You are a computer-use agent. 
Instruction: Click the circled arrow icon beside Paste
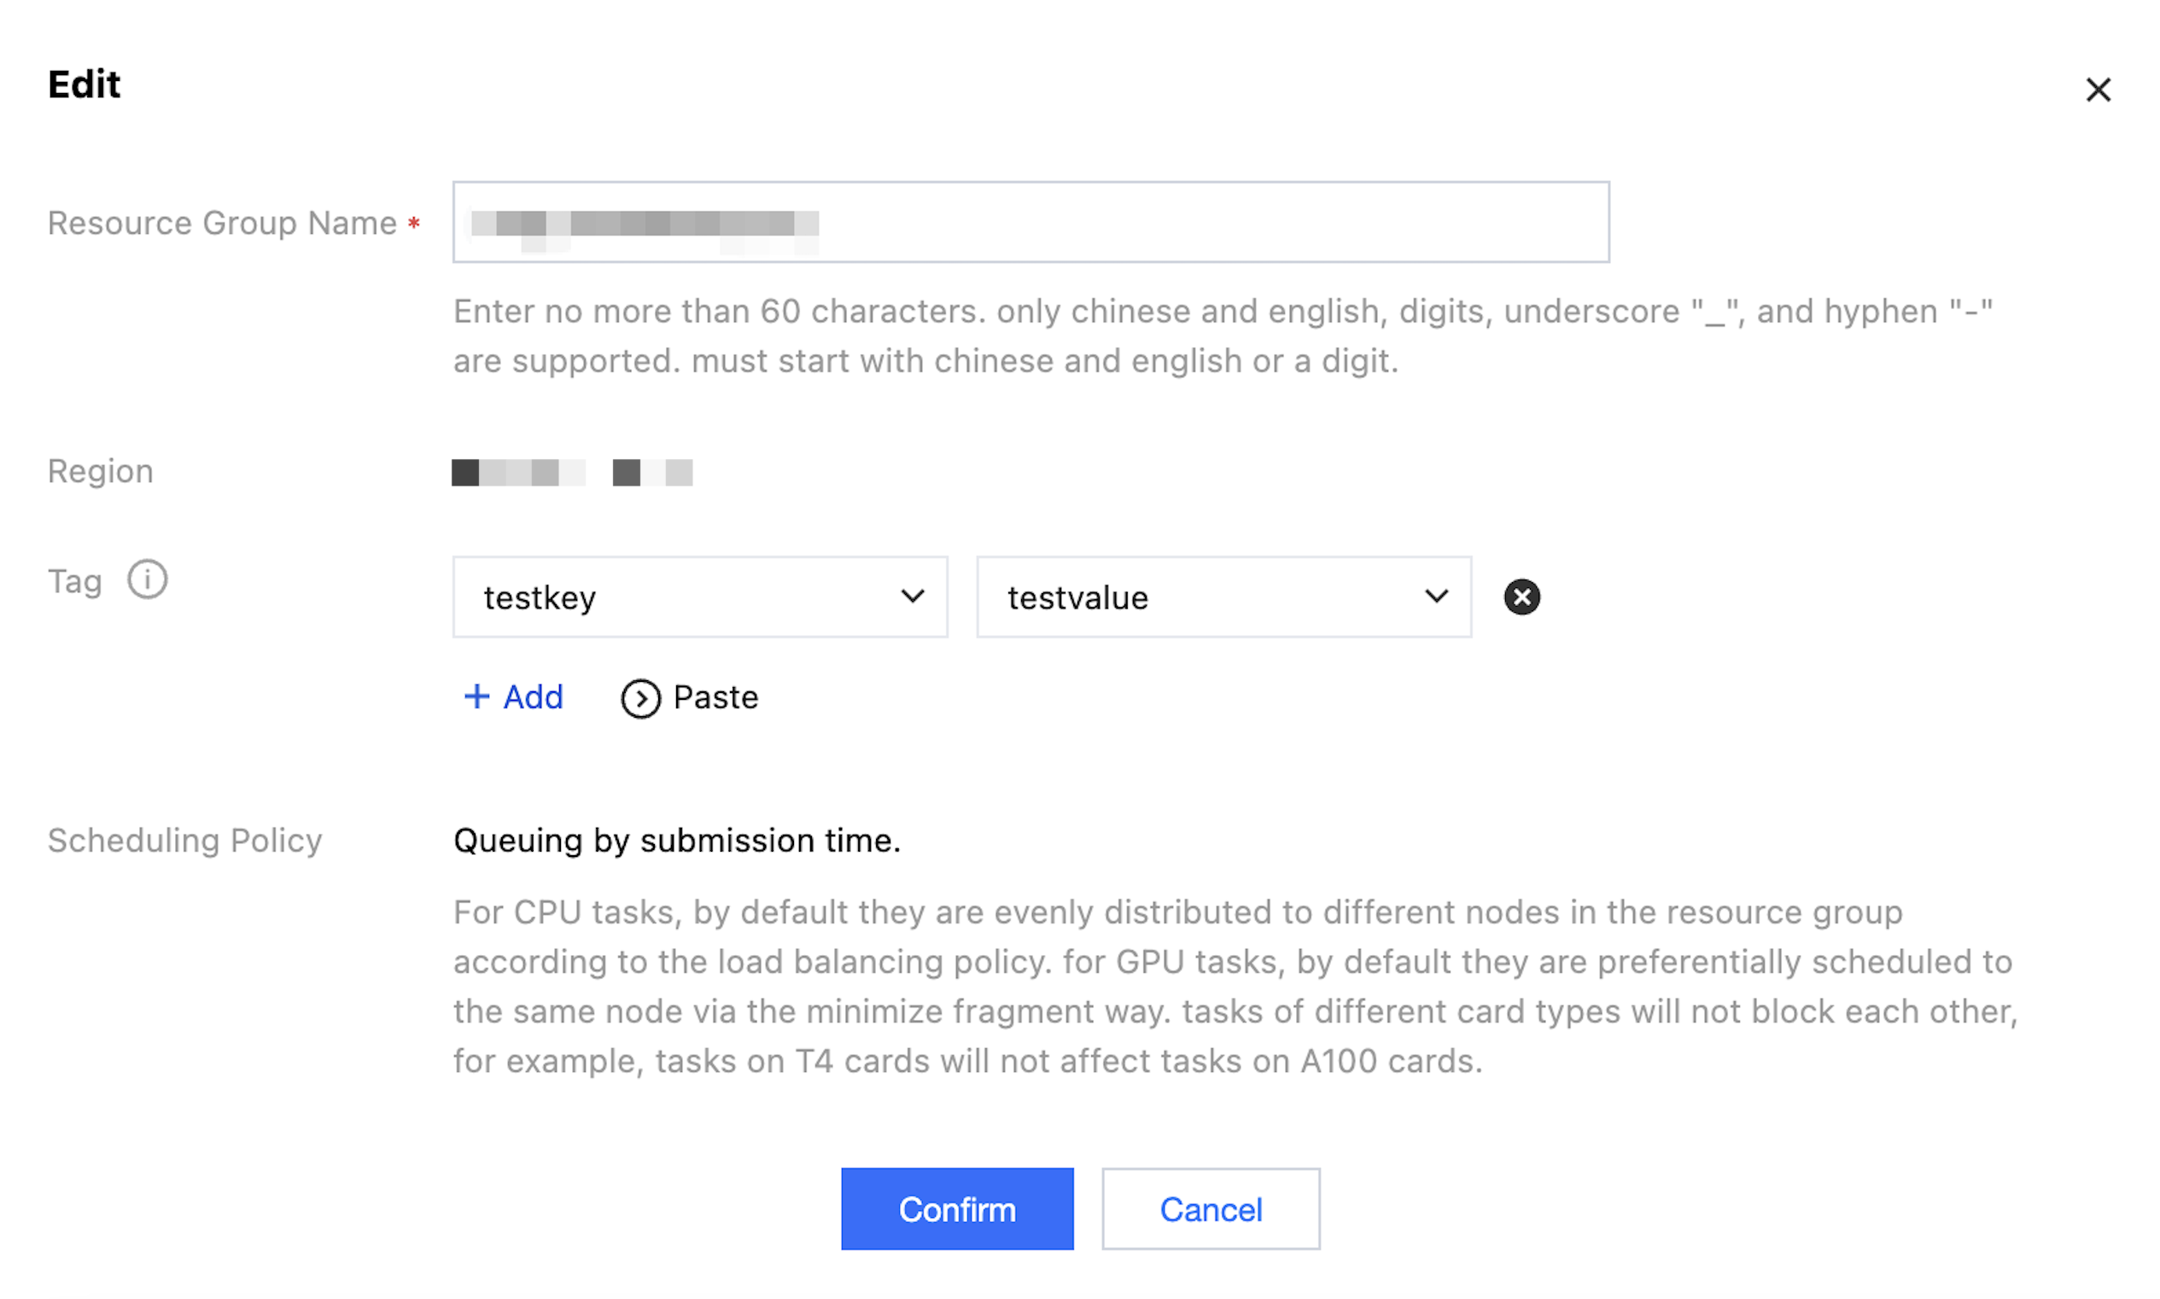pos(640,698)
